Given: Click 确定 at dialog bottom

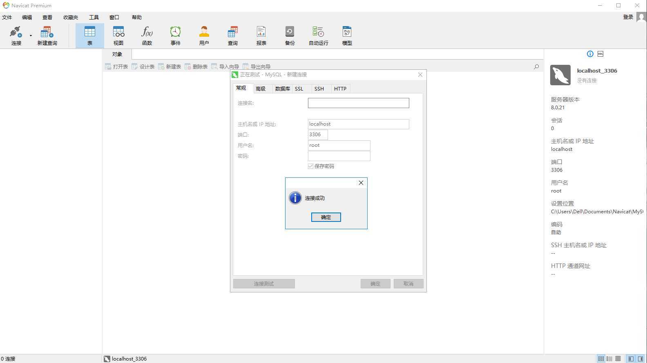Looking at the screenshot, I should [x=375, y=284].
